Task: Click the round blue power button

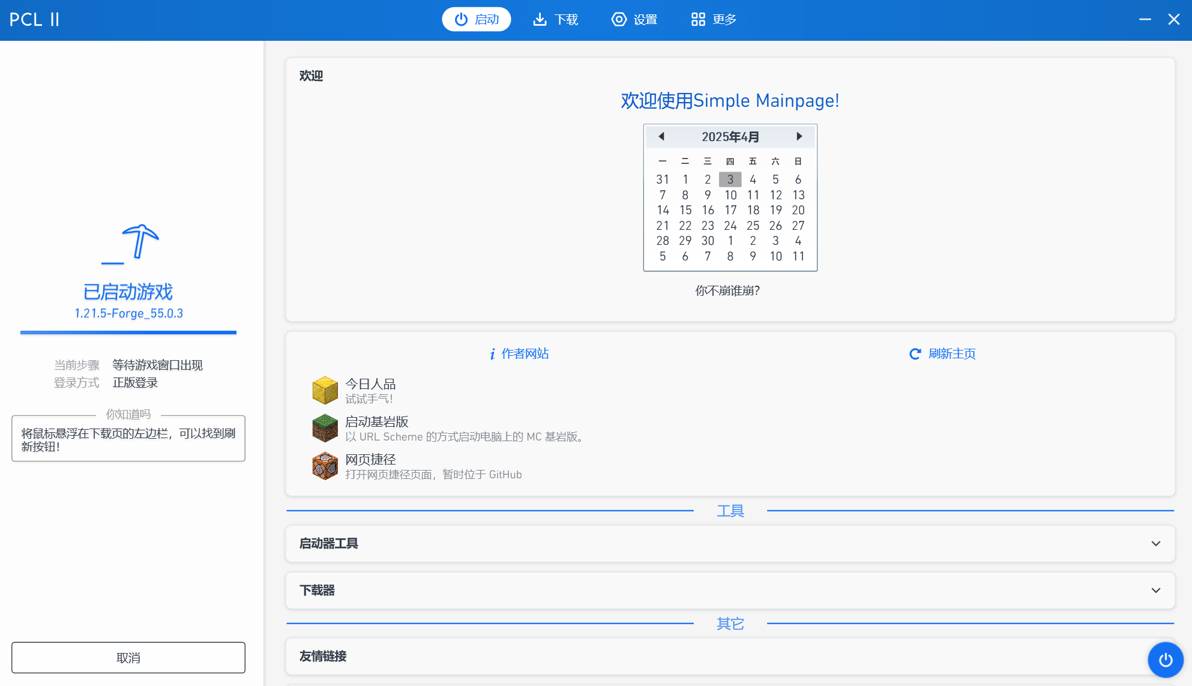Action: pyautogui.click(x=1166, y=660)
